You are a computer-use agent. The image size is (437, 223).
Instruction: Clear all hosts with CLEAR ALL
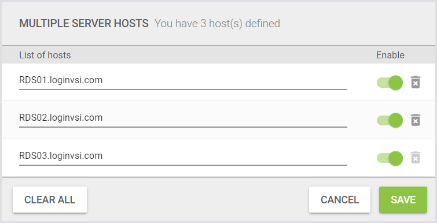click(50, 200)
